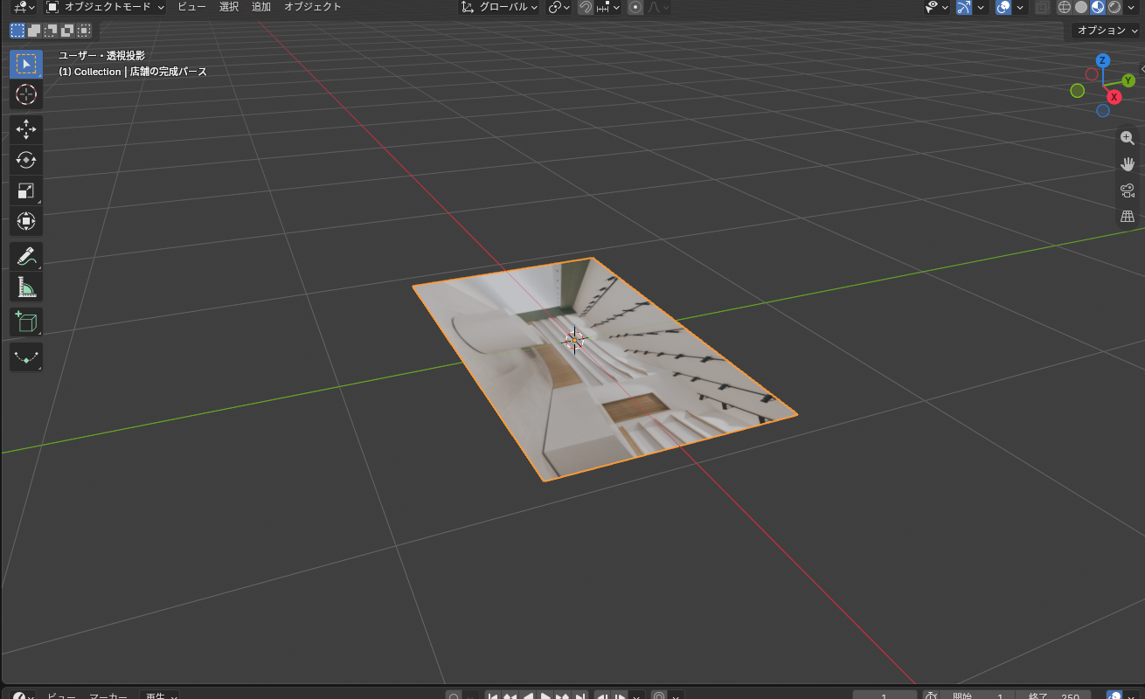The height and width of the screenshot is (699, 1145).
Task: Expand the viewport shading options arrow
Action: point(1133,7)
